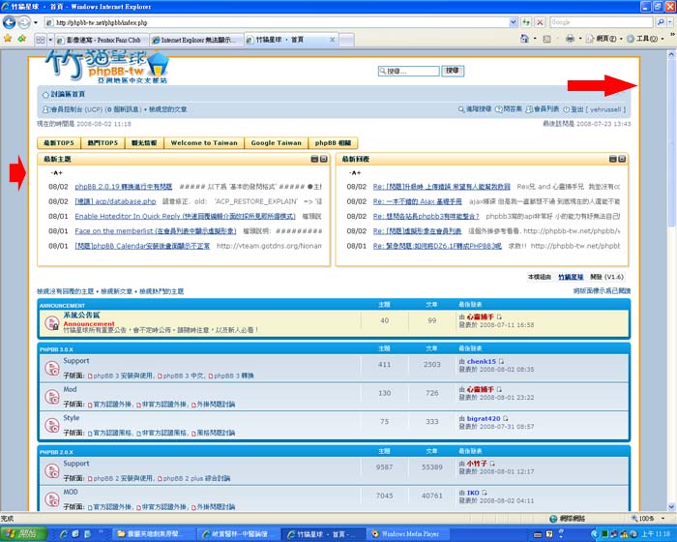Click the Home icon in IE command bar

[x=524, y=39]
